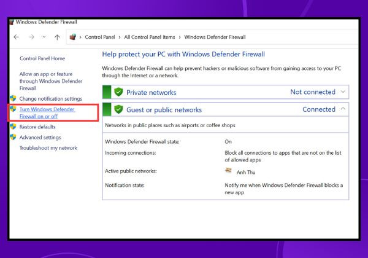Viewport: 368px width, 258px height.
Task: Collapse the Guest or public networks chevron
Action: click(x=343, y=109)
